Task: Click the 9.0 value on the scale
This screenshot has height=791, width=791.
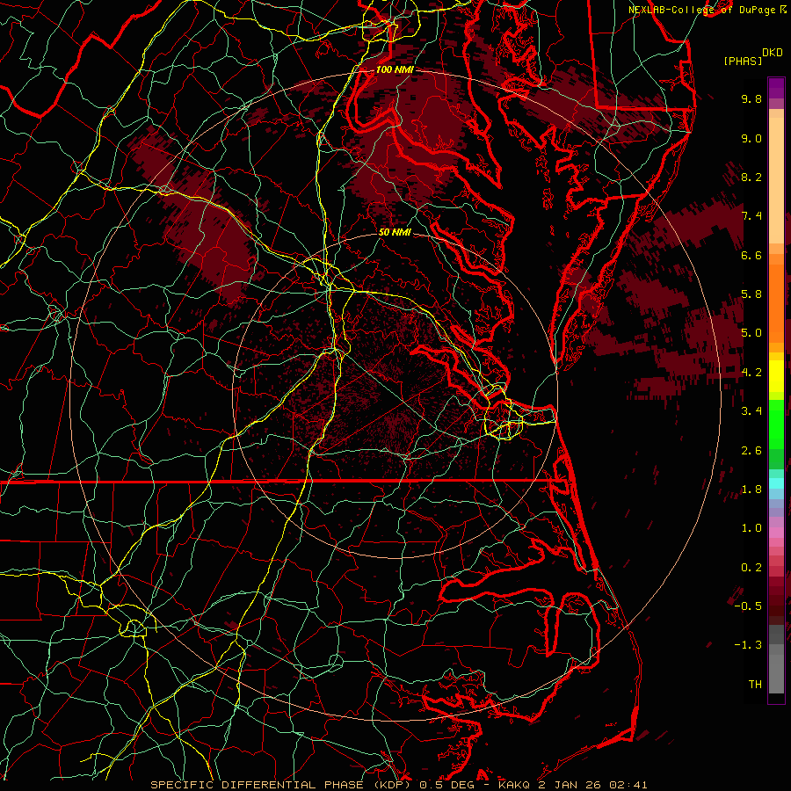Action: coord(751,138)
